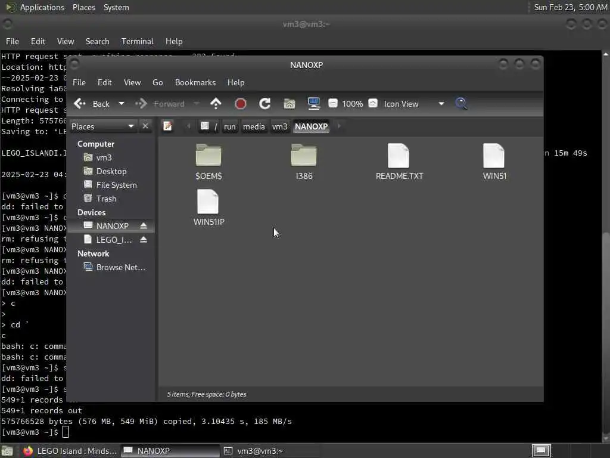610x458 pixels.
Task: Switch to vm3@vm3:~ terminal taskbar item
Action: [270, 451]
